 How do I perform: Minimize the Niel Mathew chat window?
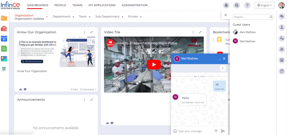pyautogui.click(x=219, y=59)
